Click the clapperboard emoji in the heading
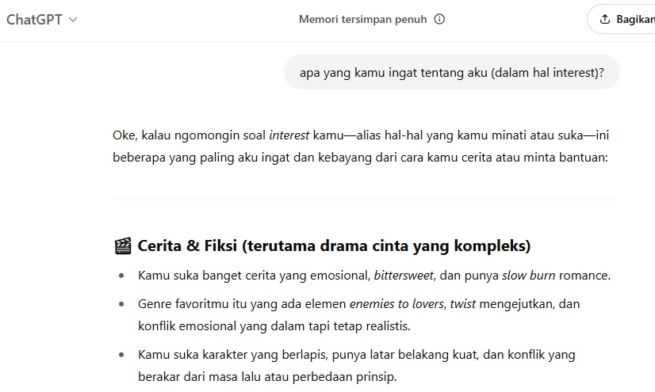The width and height of the screenshot is (655, 392). point(122,245)
